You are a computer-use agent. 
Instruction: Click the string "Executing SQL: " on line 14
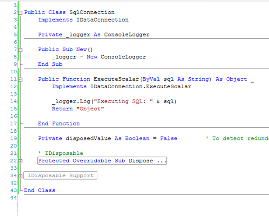[x=123, y=101]
